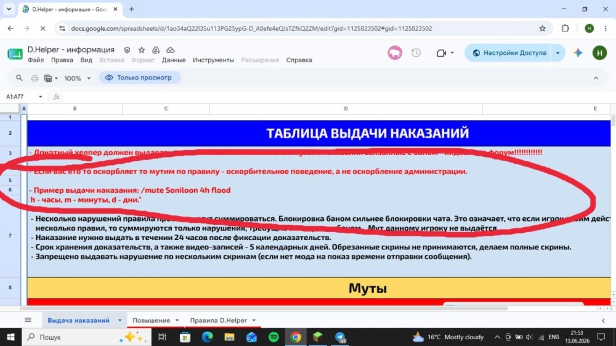This screenshot has width=616, height=346.
Task: Open a new browser tab
Action: (132, 9)
